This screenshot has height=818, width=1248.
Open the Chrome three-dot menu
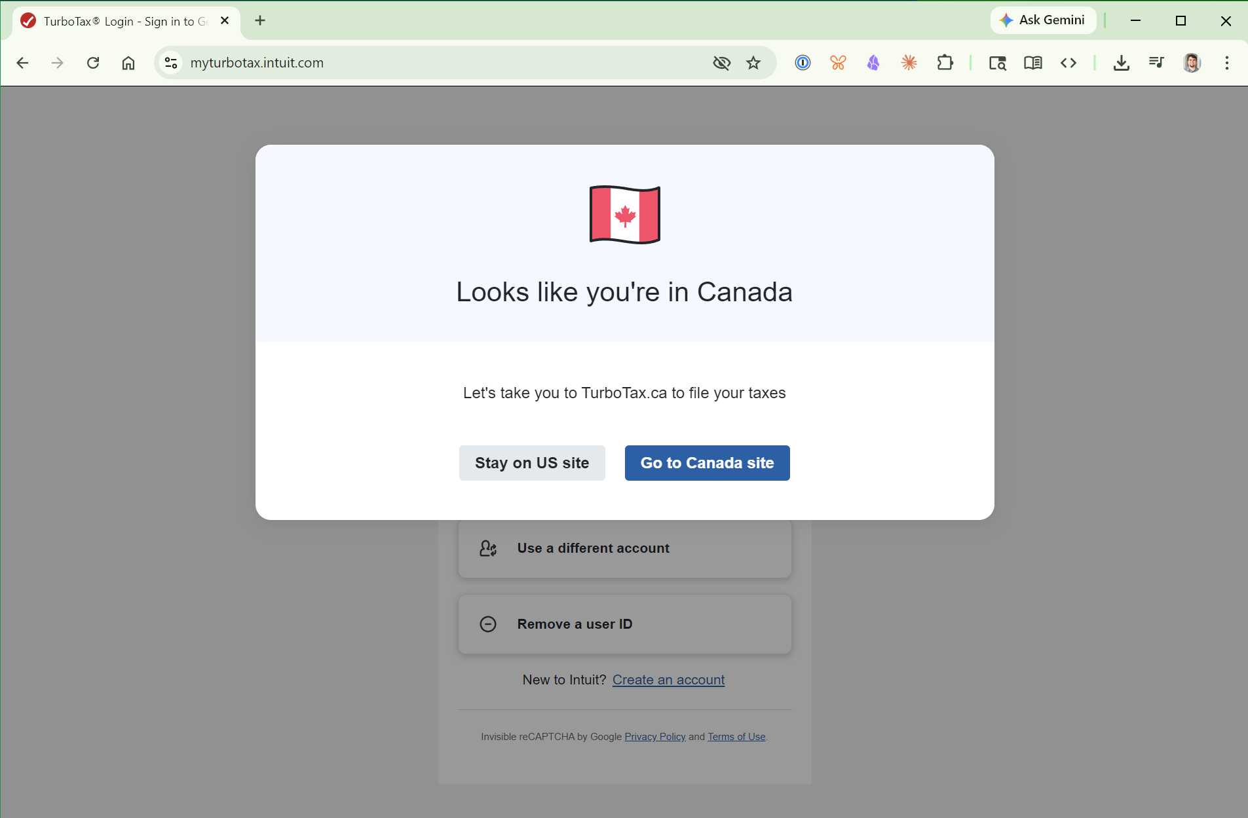point(1226,63)
